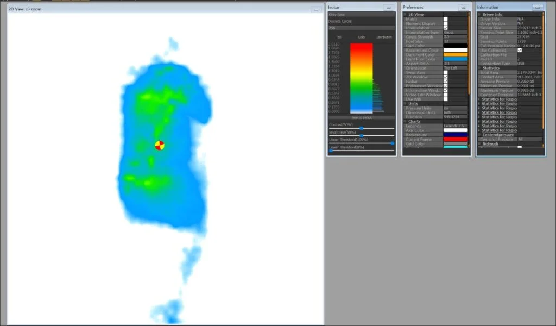Click the center of pressure marker
The width and height of the screenshot is (556, 326).
pyautogui.click(x=160, y=145)
